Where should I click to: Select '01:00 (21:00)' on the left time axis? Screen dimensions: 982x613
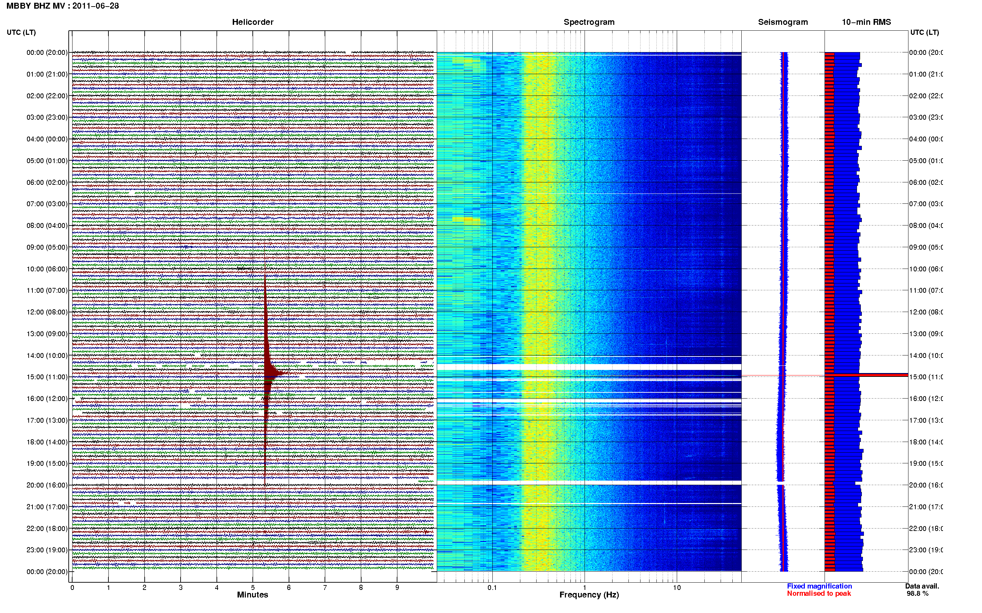[47, 74]
